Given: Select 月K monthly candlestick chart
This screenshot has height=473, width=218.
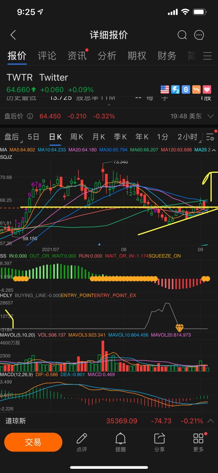Looking at the screenshot, I should pos(98,137).
